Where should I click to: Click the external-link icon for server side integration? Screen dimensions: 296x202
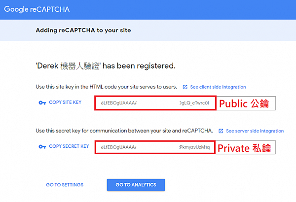(x=221, y=131)
